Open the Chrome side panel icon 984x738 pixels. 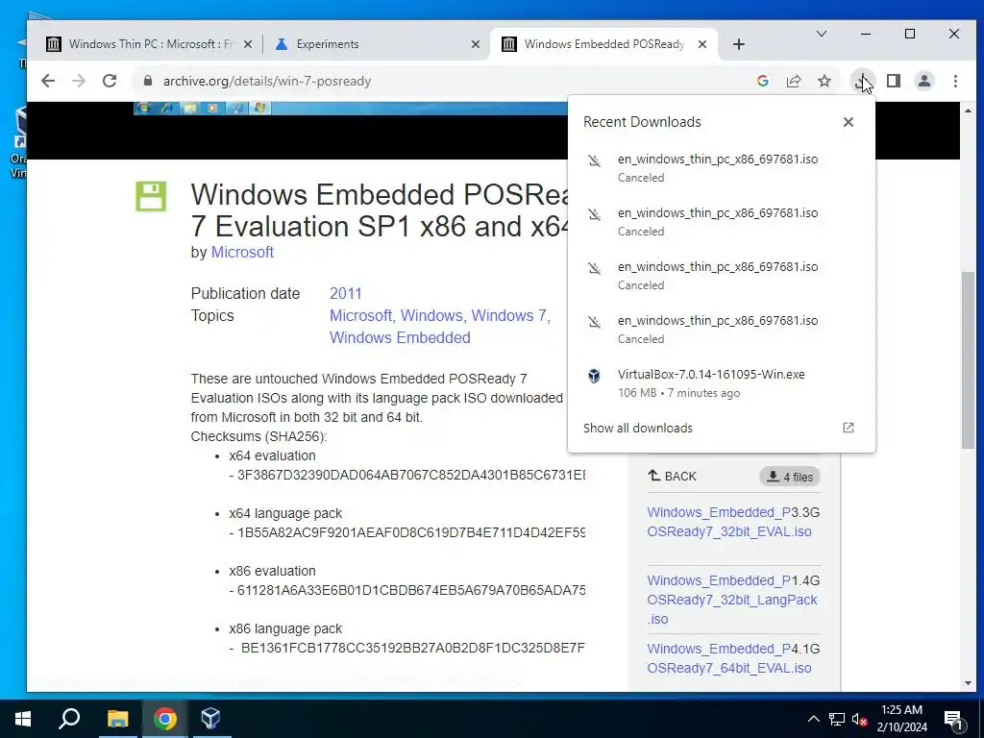894,81
